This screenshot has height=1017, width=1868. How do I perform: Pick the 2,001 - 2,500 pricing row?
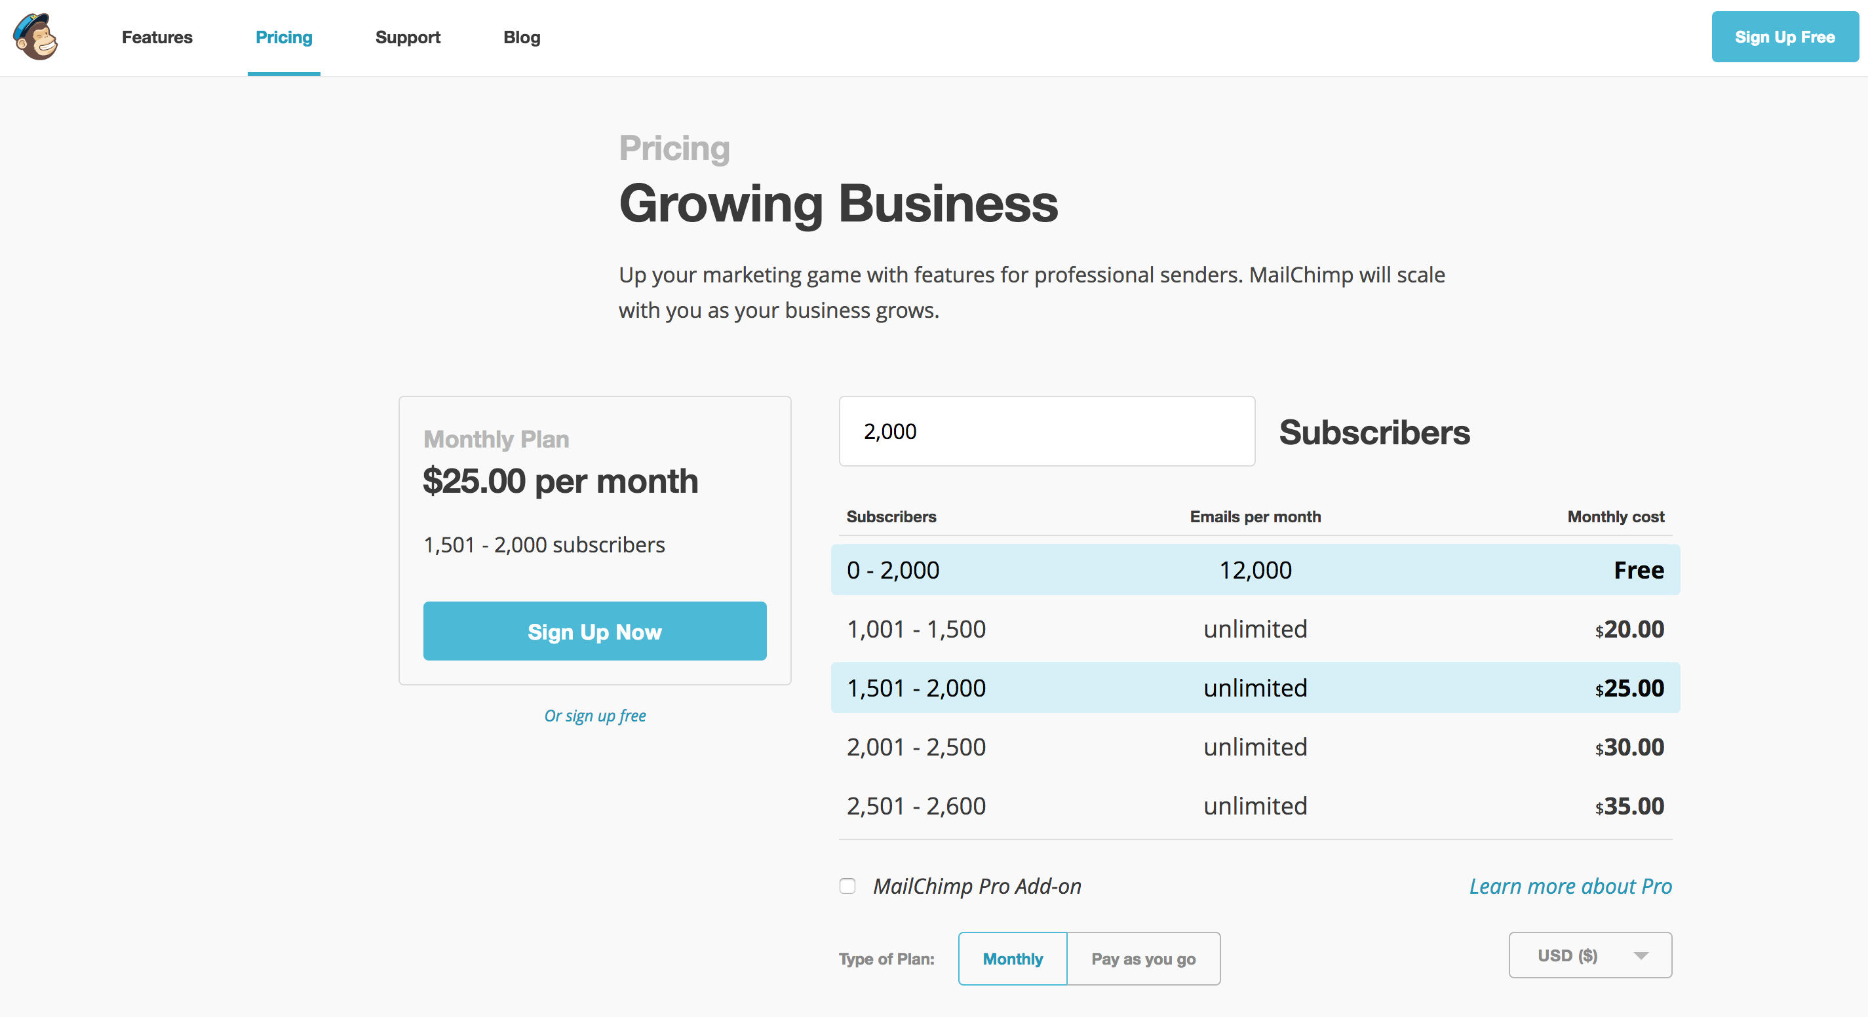(1255, 746)
